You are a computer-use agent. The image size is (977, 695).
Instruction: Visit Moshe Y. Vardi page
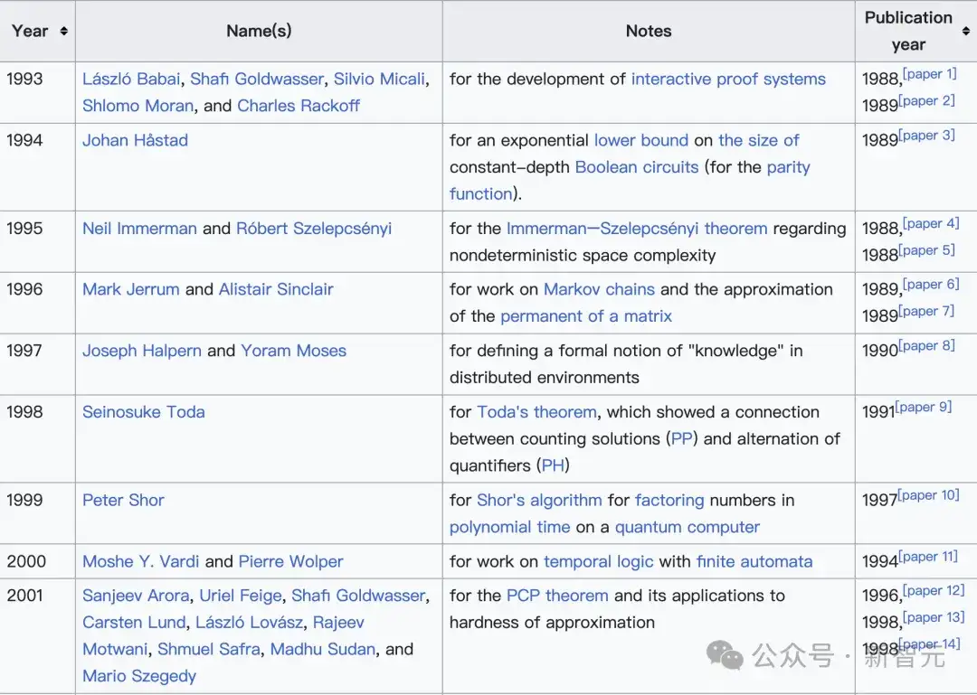(141, 562)
